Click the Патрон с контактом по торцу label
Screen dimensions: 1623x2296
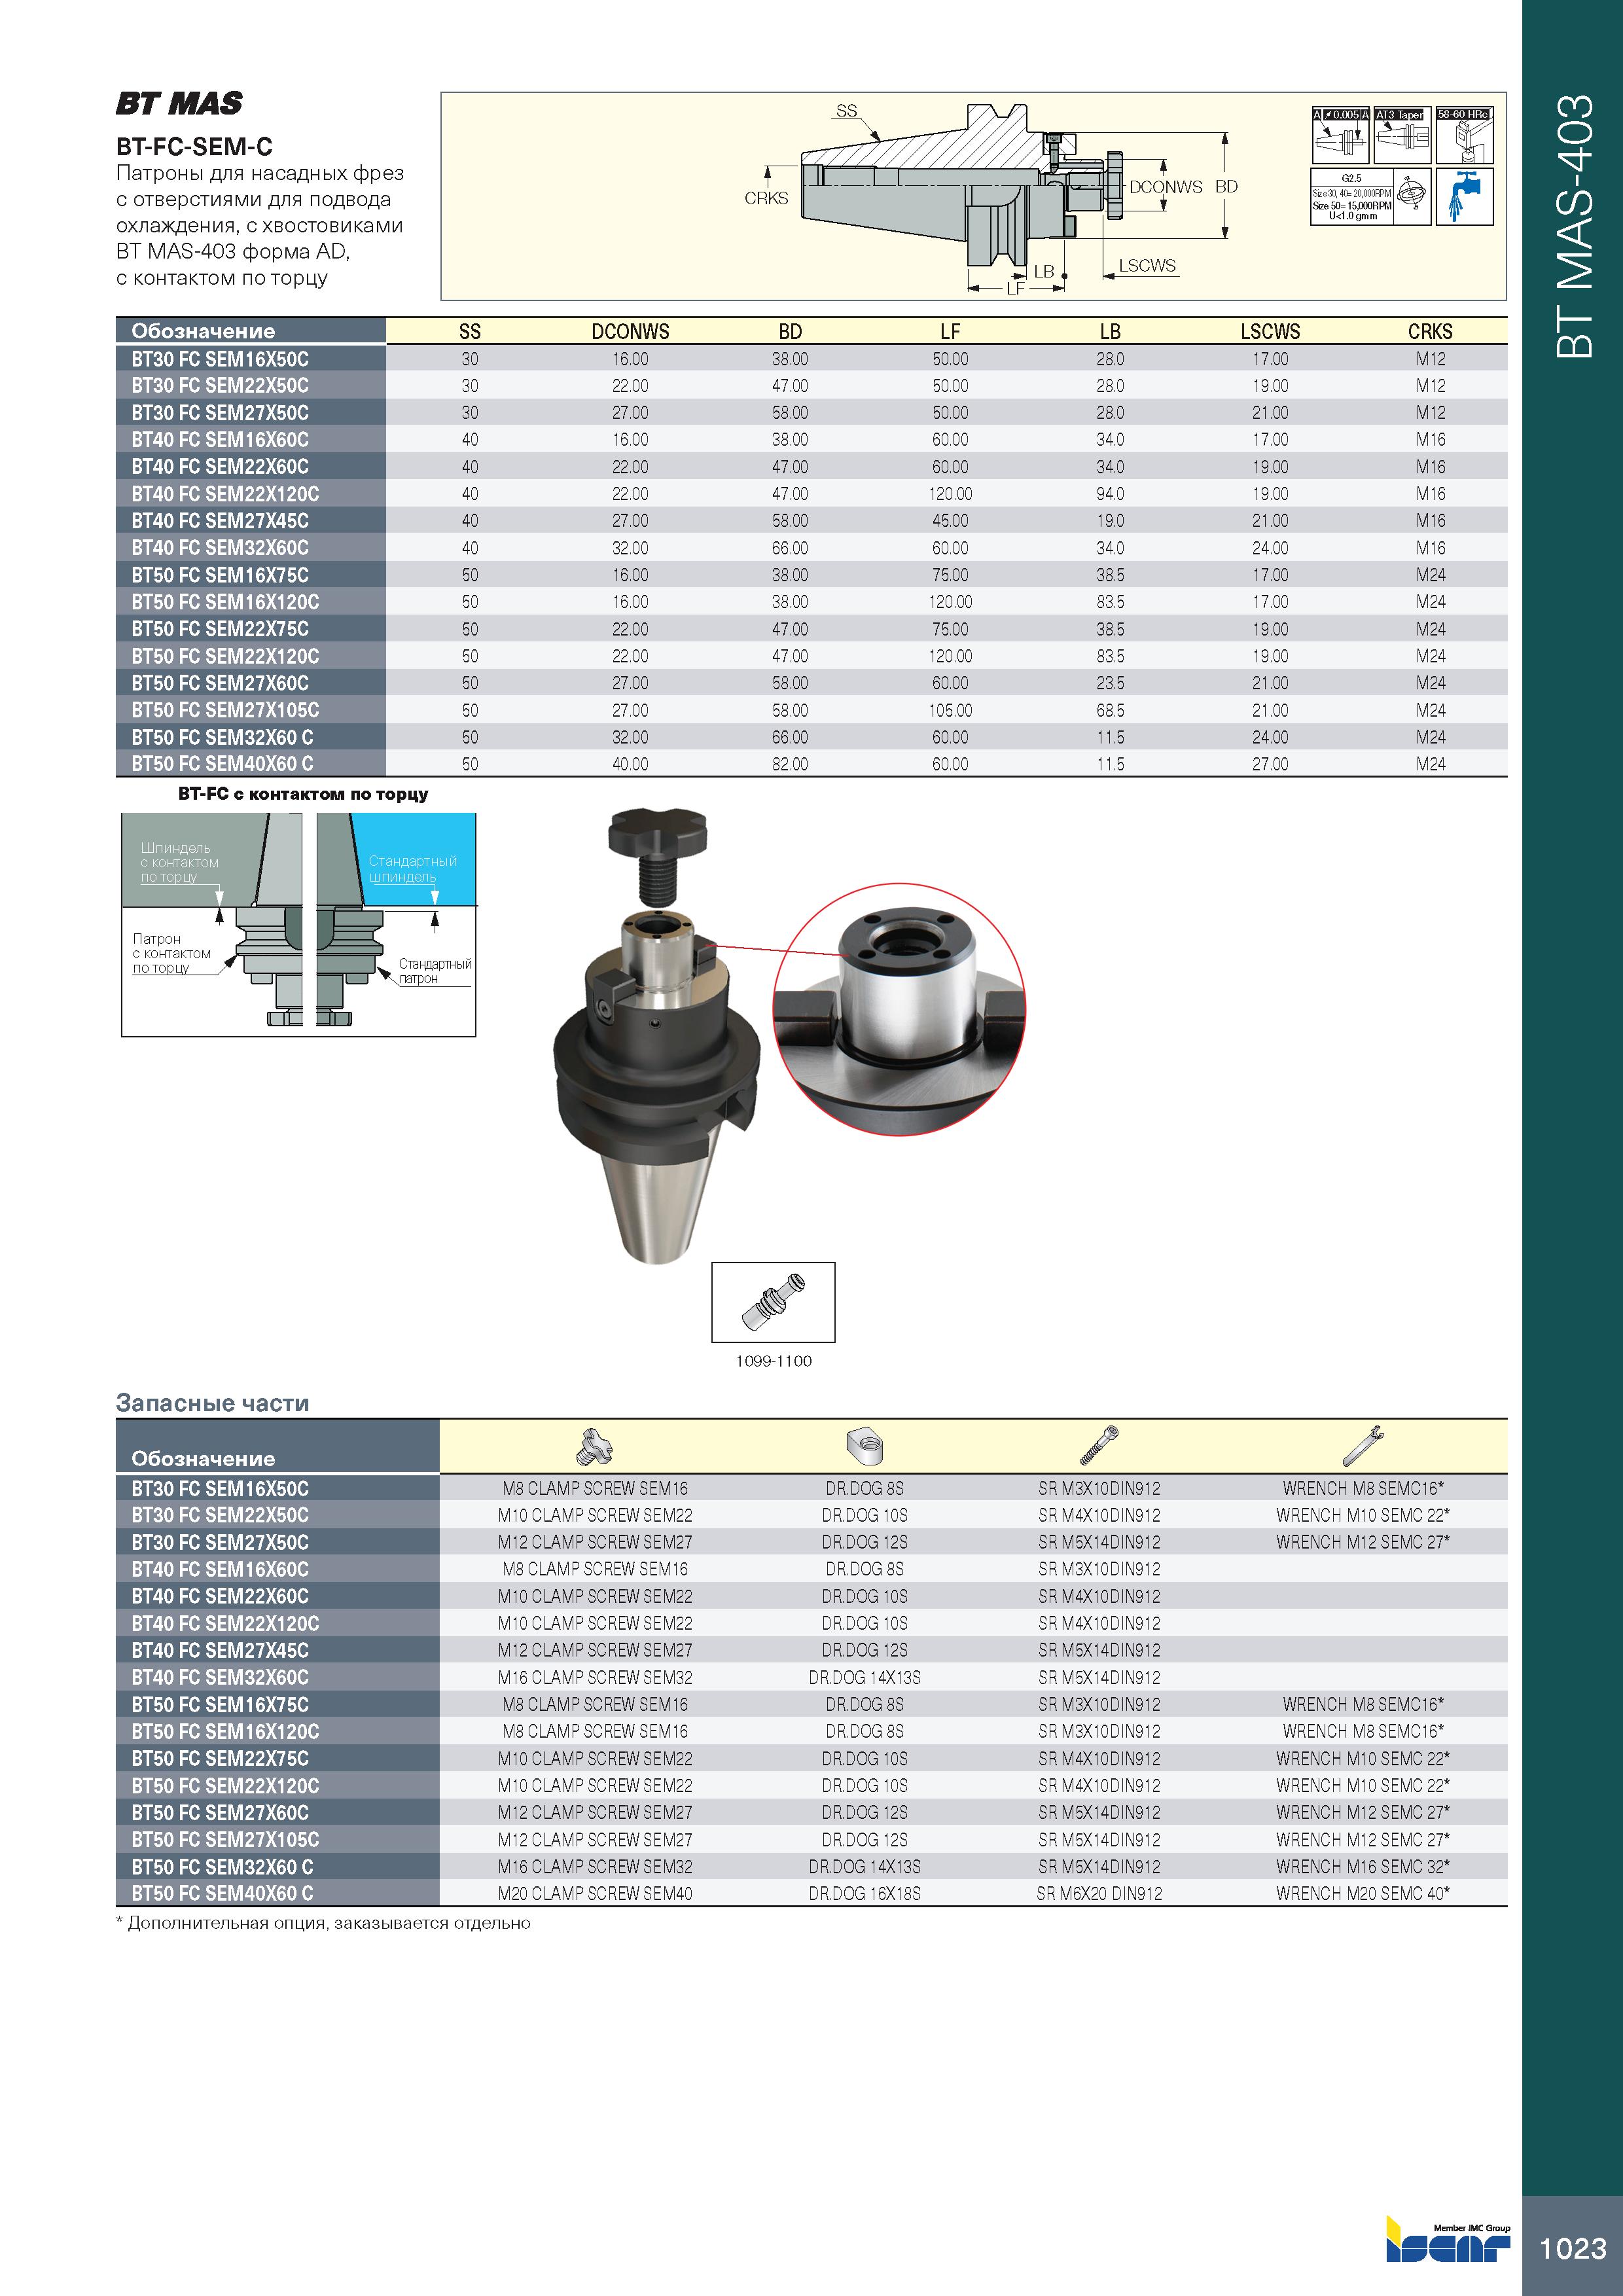(x=172, y=953)
